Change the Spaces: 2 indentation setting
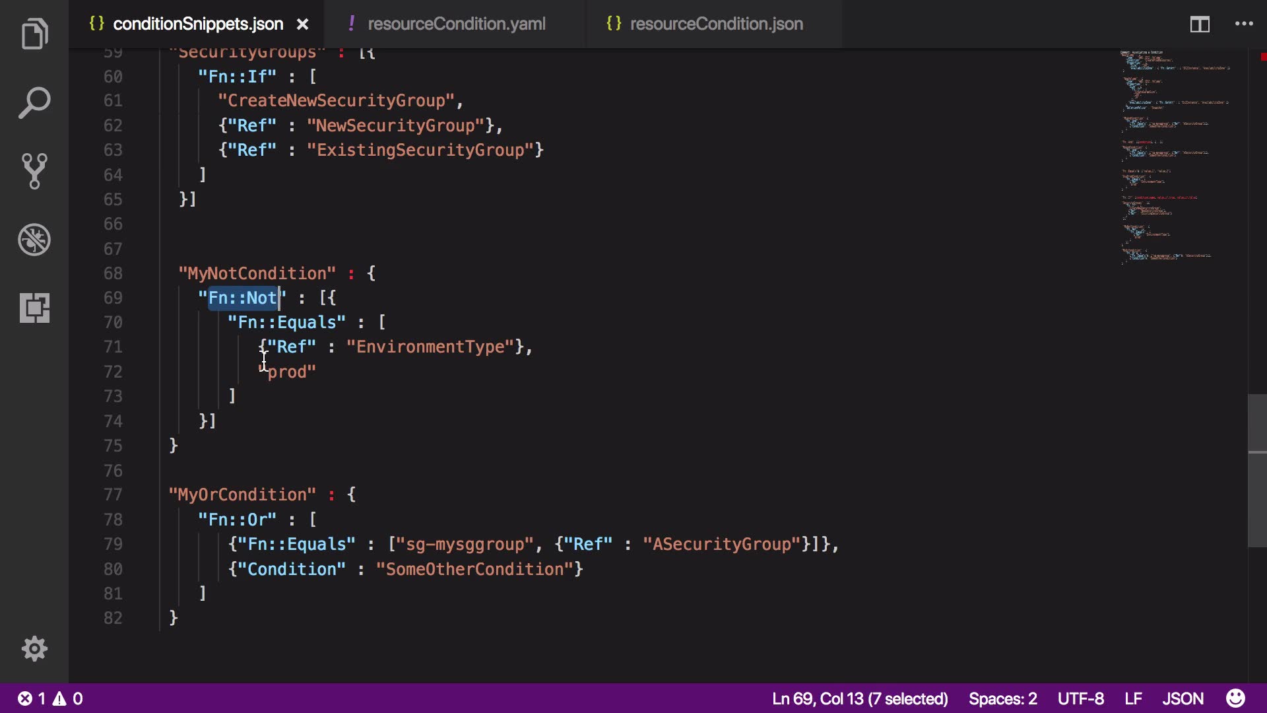 (1002, 698)
